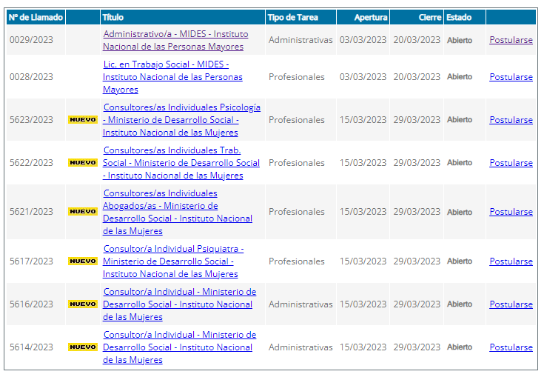Click the Tipo de Tarea column header
The image size is (544, 377).
(x=300, y=17)
